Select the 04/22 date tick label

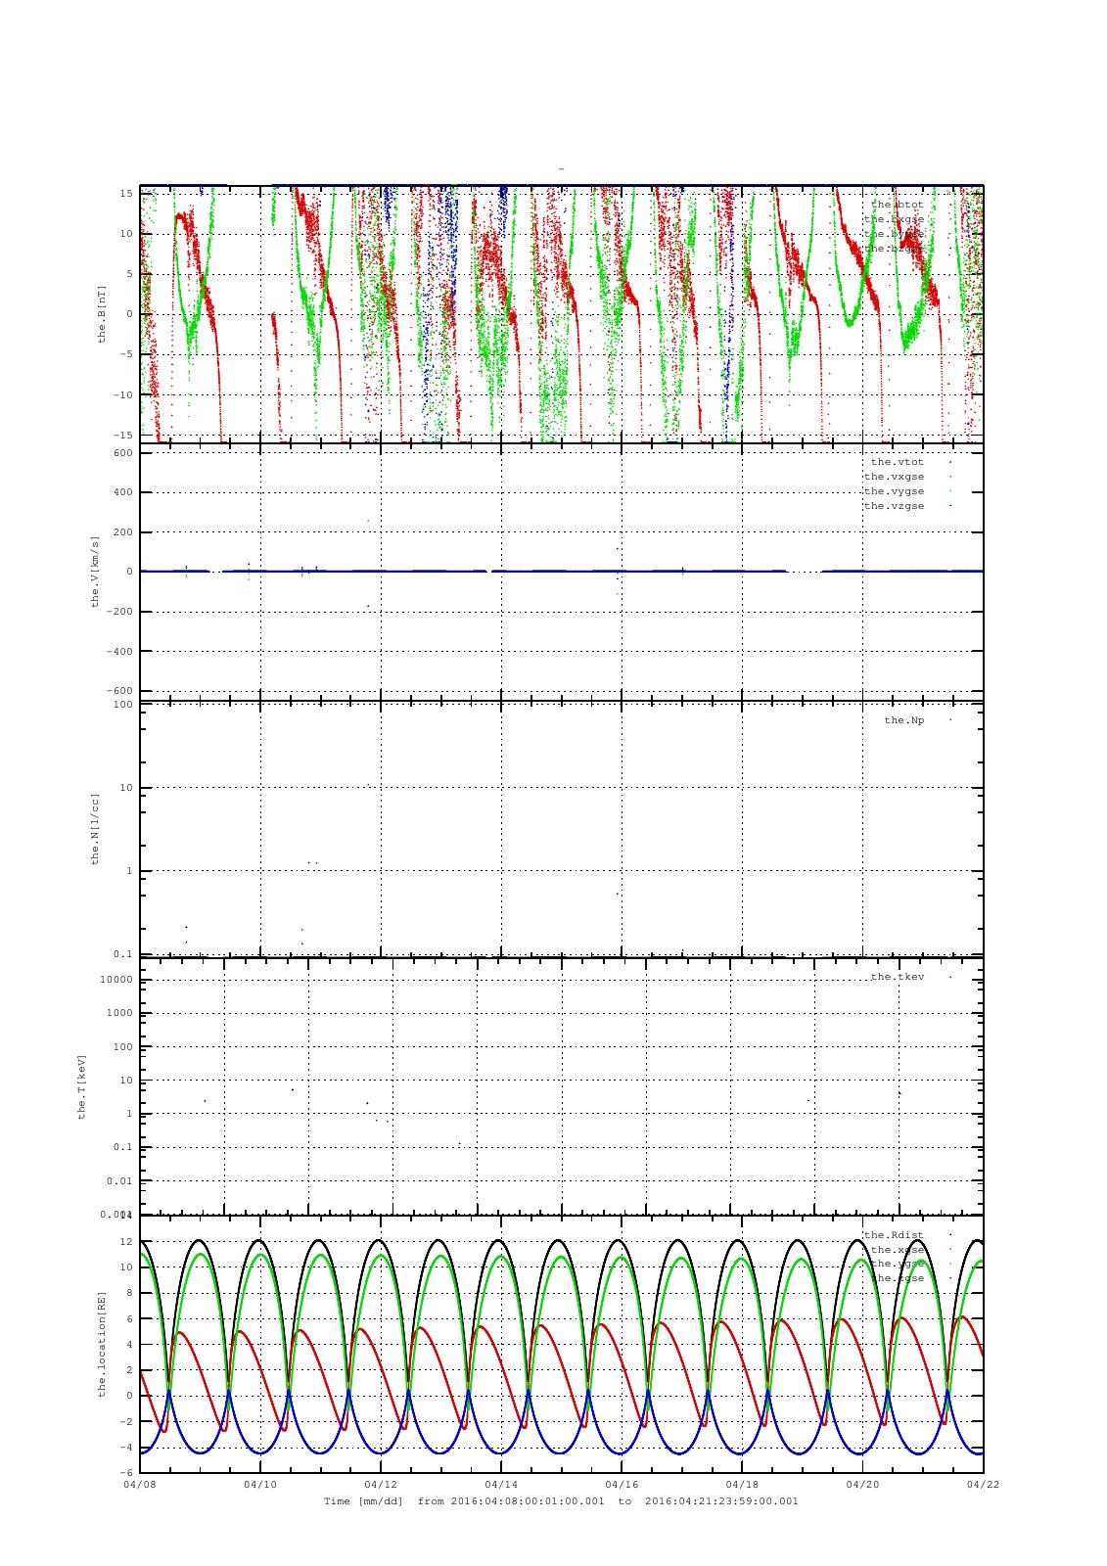(983, 1484)
